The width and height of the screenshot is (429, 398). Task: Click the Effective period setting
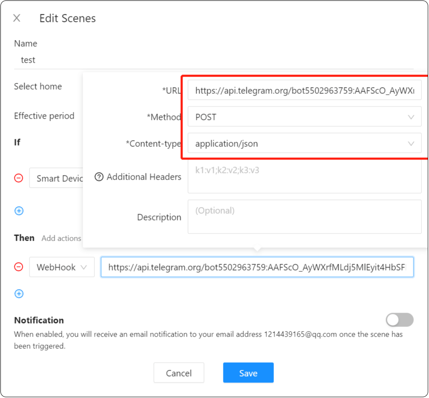pyautogui.click(x=44, y=116)
